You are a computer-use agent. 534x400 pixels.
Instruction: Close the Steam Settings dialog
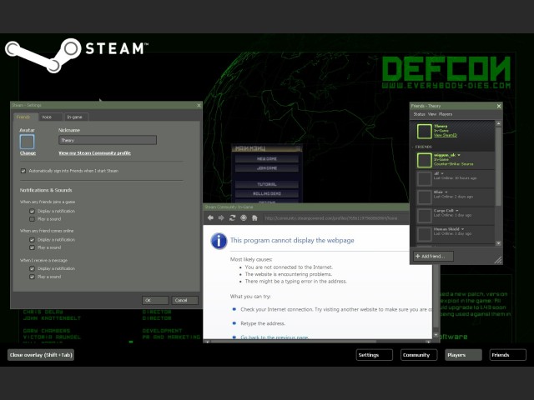[x=199, y=106]
